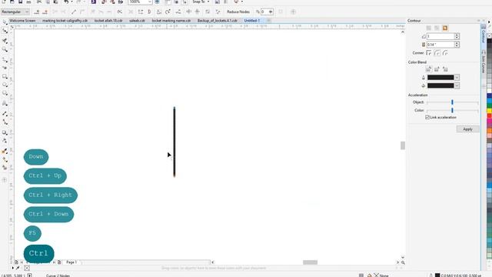The image size is (492, 277).
Task: Open the undo history dropdown arrow
Action: (71, 2)
